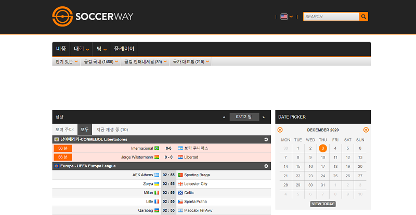Click Ukraine flag beside Zorya

(157, 184)
